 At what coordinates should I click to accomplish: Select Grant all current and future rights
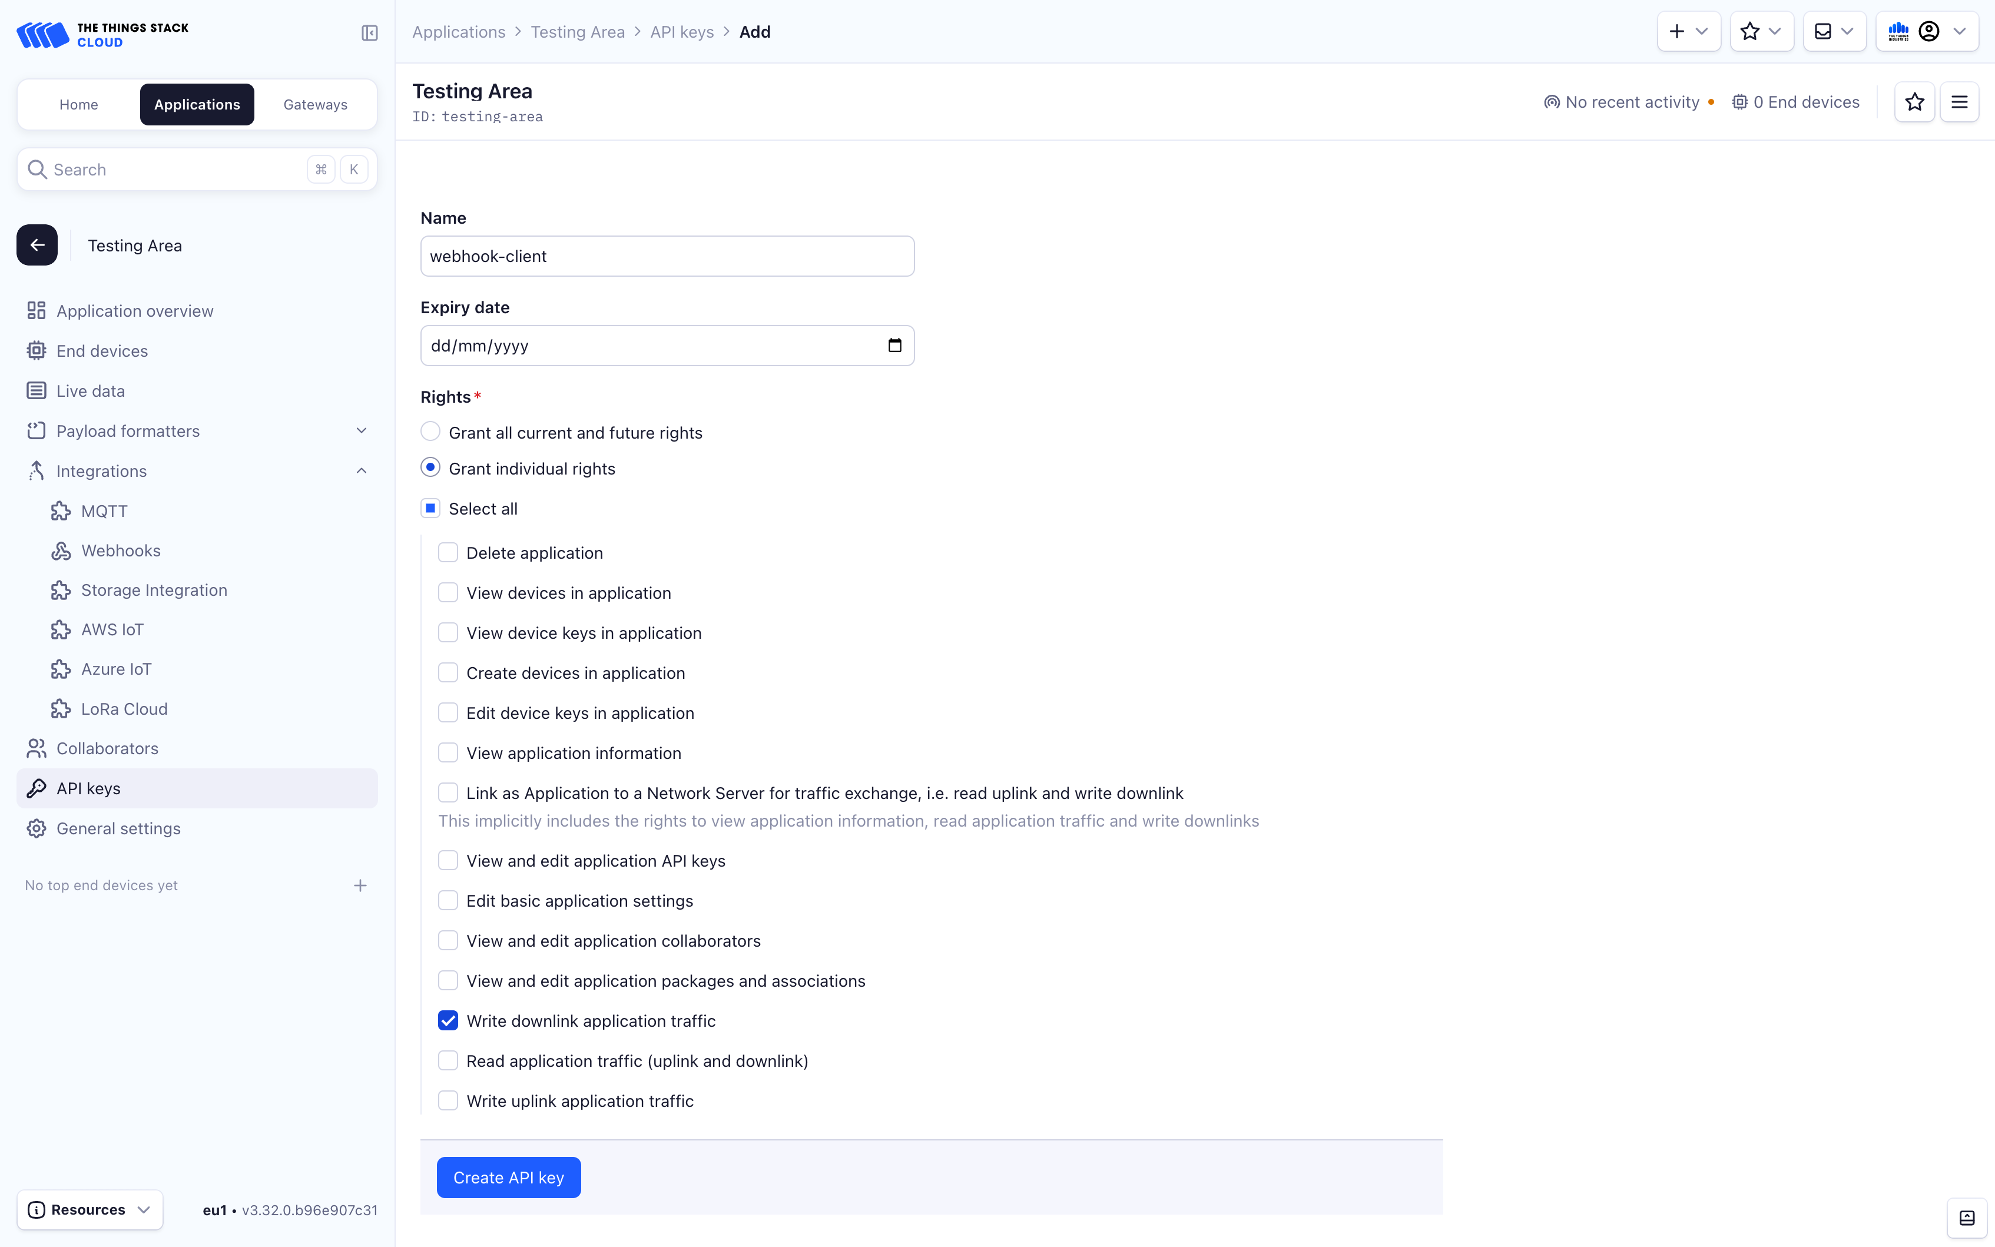(430, 432)
